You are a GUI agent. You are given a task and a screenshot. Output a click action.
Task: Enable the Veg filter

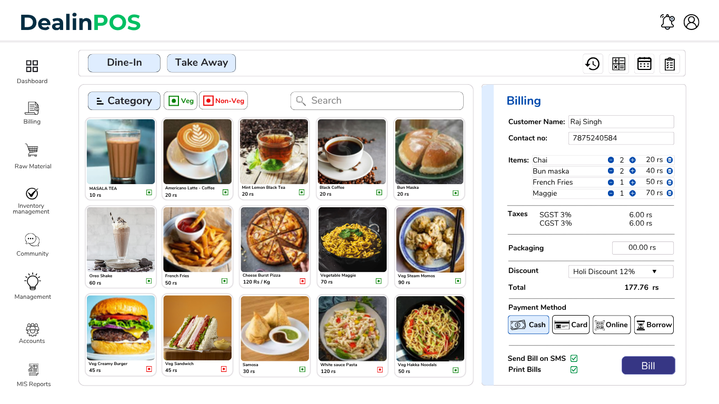point(180,100)
